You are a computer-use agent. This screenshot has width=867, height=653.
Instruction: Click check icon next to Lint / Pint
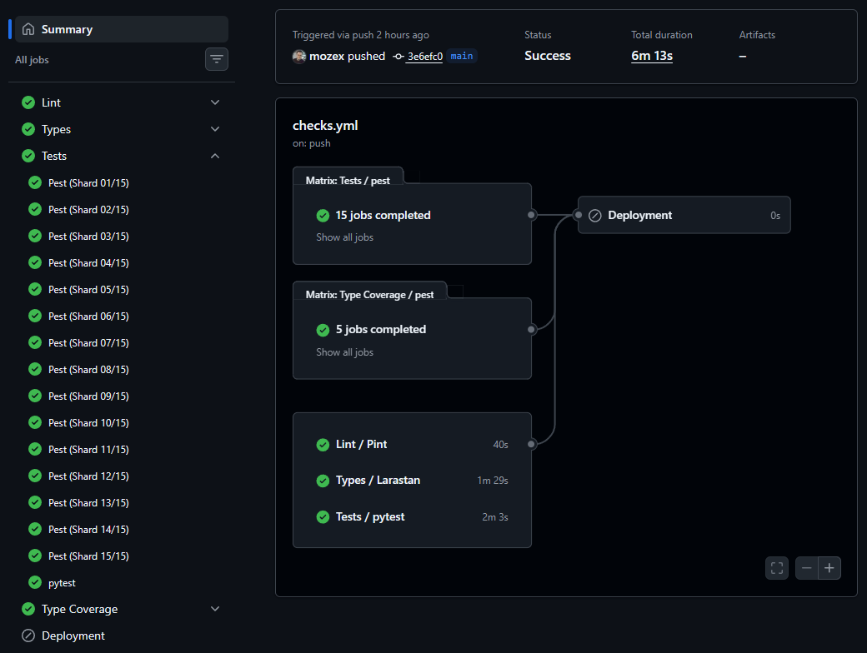coord(323,445)
